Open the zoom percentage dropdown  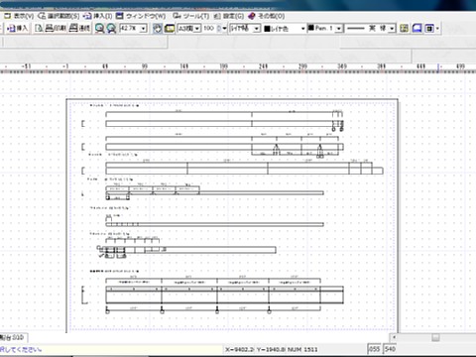[143, 29]
